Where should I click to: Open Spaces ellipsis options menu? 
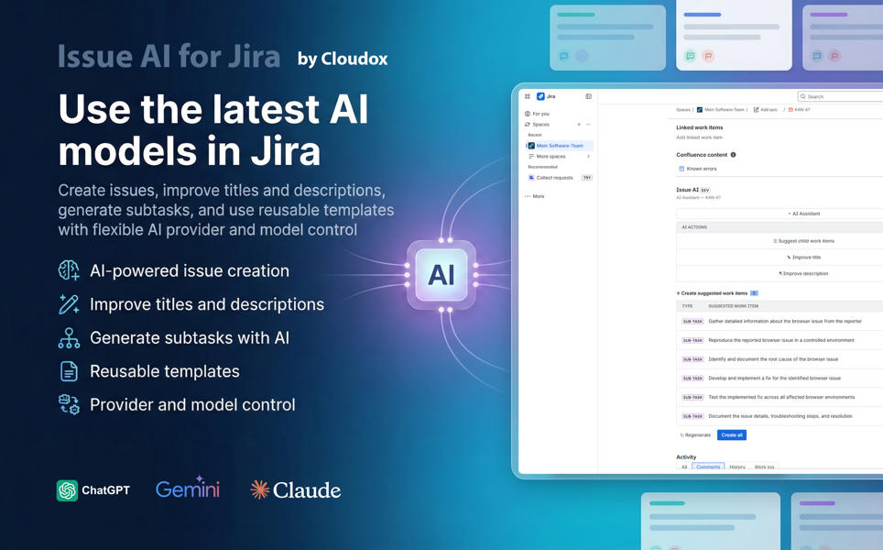click(588, 124)
